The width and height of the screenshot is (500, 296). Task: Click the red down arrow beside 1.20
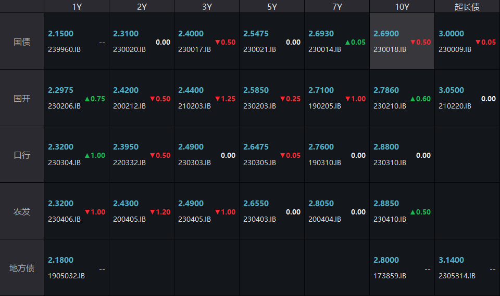(152, 212)
